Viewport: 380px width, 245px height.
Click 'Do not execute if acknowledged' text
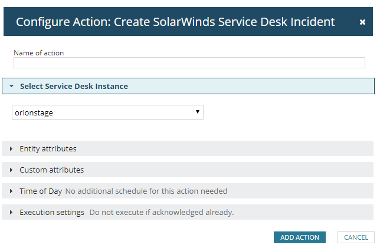click(161, 212)
